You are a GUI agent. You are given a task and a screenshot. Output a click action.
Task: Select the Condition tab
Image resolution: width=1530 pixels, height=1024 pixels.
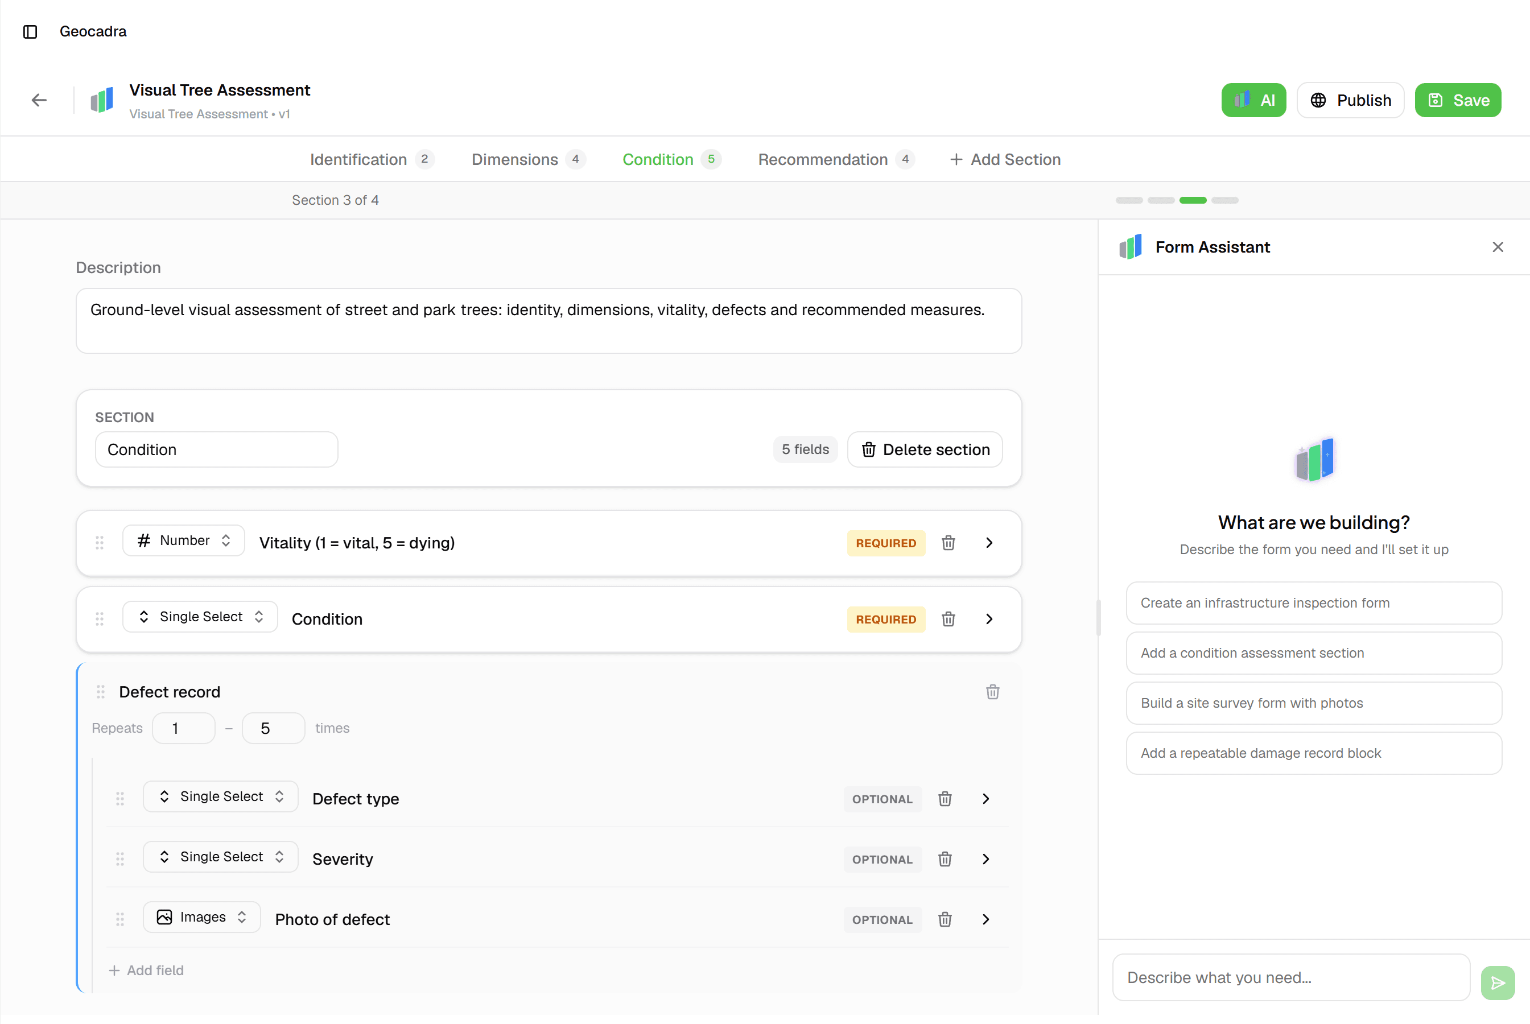pyautogui.click(x=671, y=159)
